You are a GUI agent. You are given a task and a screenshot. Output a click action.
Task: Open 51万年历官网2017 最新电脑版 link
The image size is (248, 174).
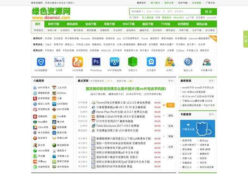point(115,121)
